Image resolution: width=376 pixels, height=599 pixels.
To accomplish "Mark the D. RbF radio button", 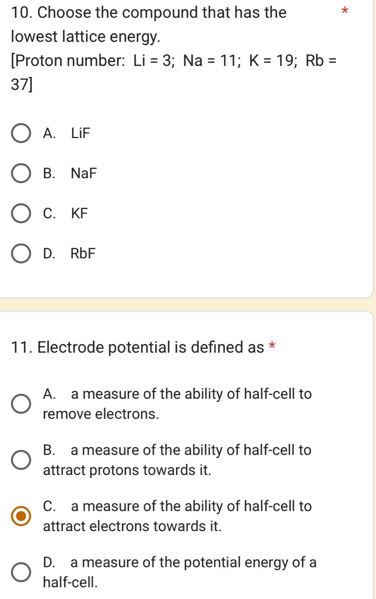I will (21, 253).
